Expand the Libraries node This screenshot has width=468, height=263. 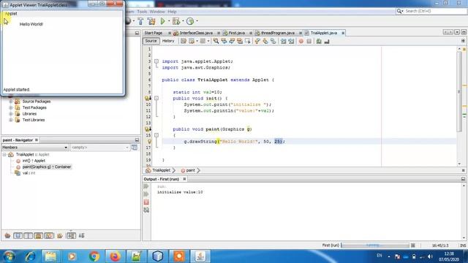11,114
